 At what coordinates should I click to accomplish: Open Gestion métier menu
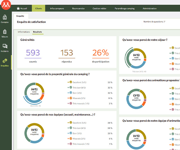coord(100,8)
